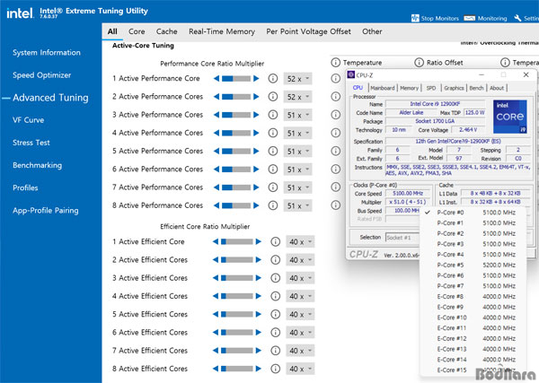Click info icon for 1 Active Performance Core

[273, 79]
